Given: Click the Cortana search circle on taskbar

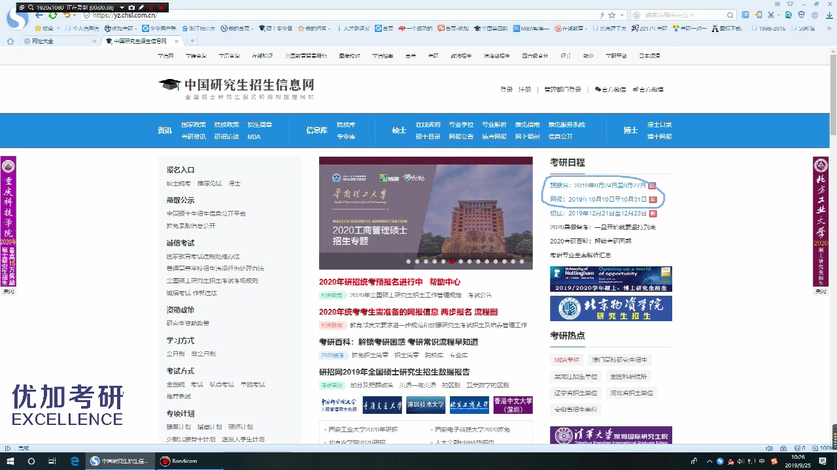Looking at the screenshot, I should pyautogui.click(x=31, y=461).
